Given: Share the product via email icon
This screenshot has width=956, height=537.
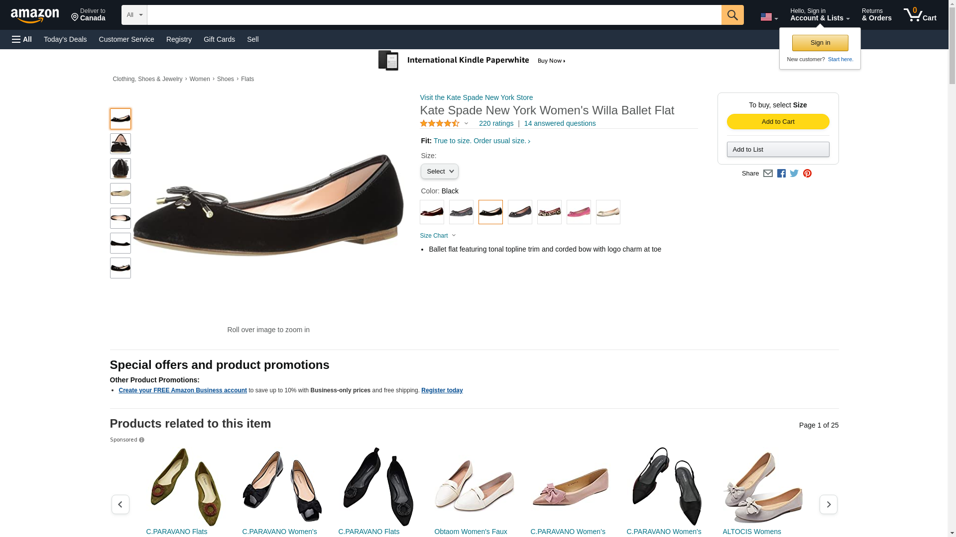Looking at the screenshot, I should pyautogui.click(x=768, y=174).
